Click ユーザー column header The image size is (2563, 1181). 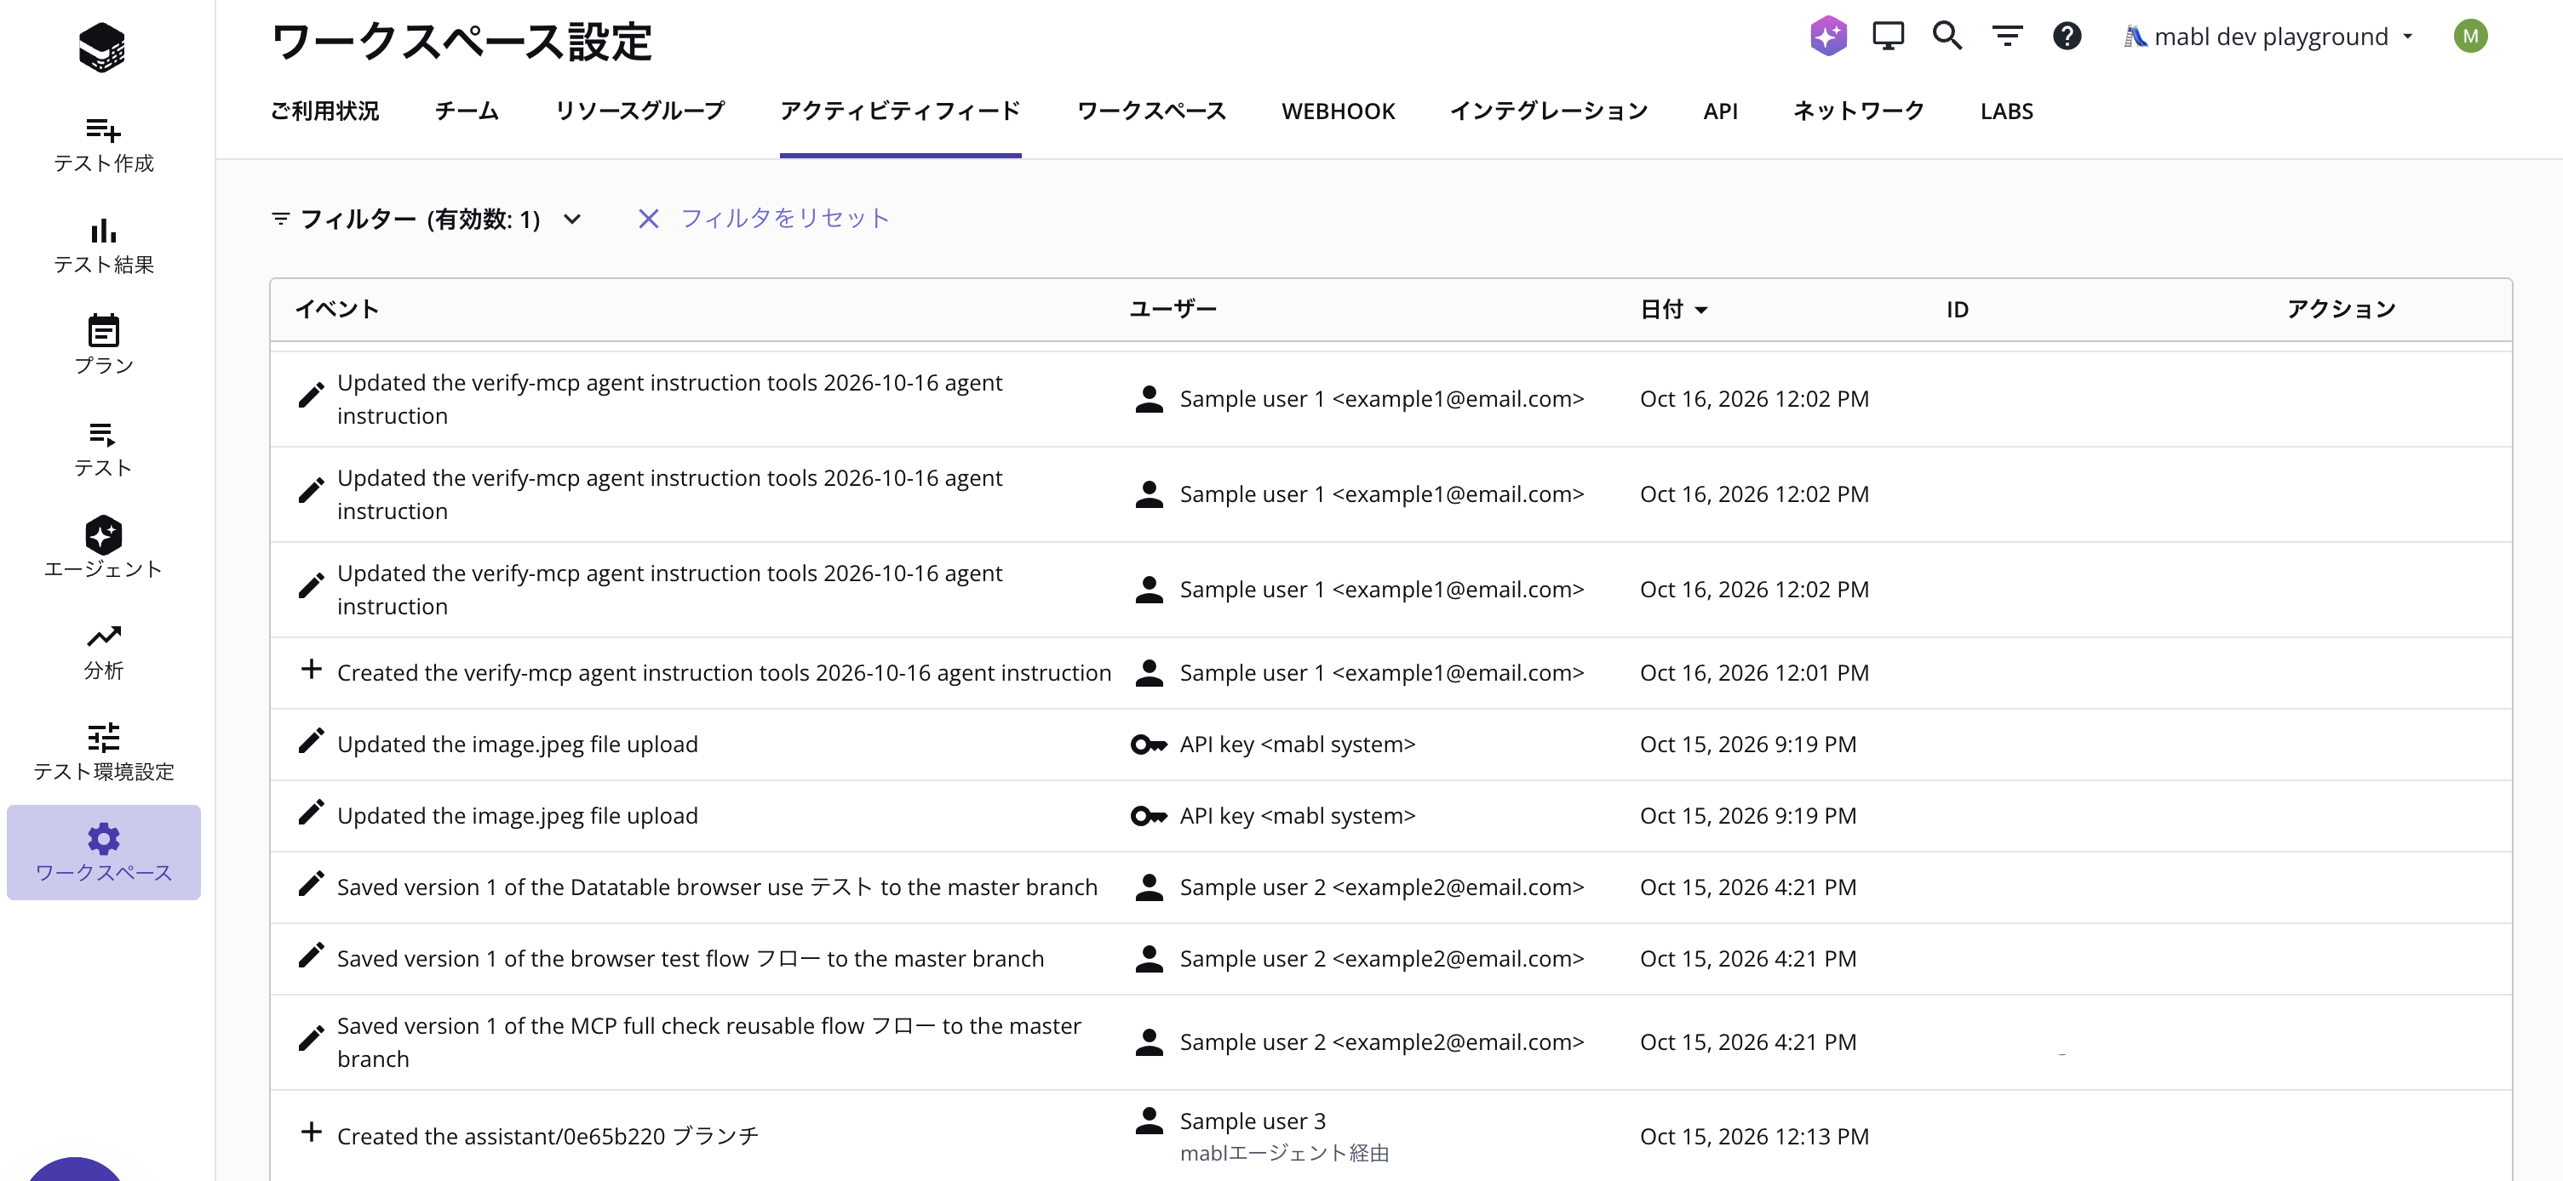click(1173, 309)
